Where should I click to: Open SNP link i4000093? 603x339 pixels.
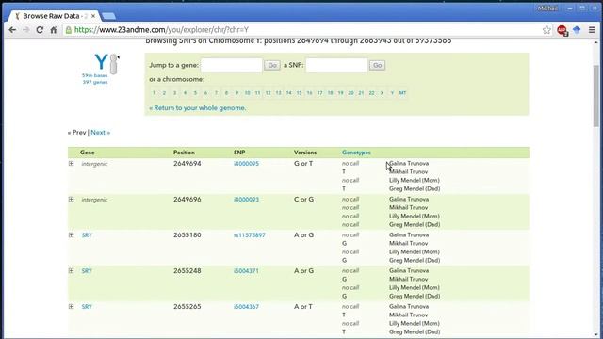pos(246,199)
